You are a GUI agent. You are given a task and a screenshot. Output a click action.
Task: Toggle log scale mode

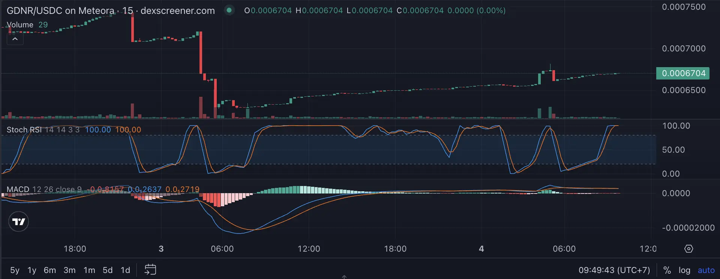(684, 270)
